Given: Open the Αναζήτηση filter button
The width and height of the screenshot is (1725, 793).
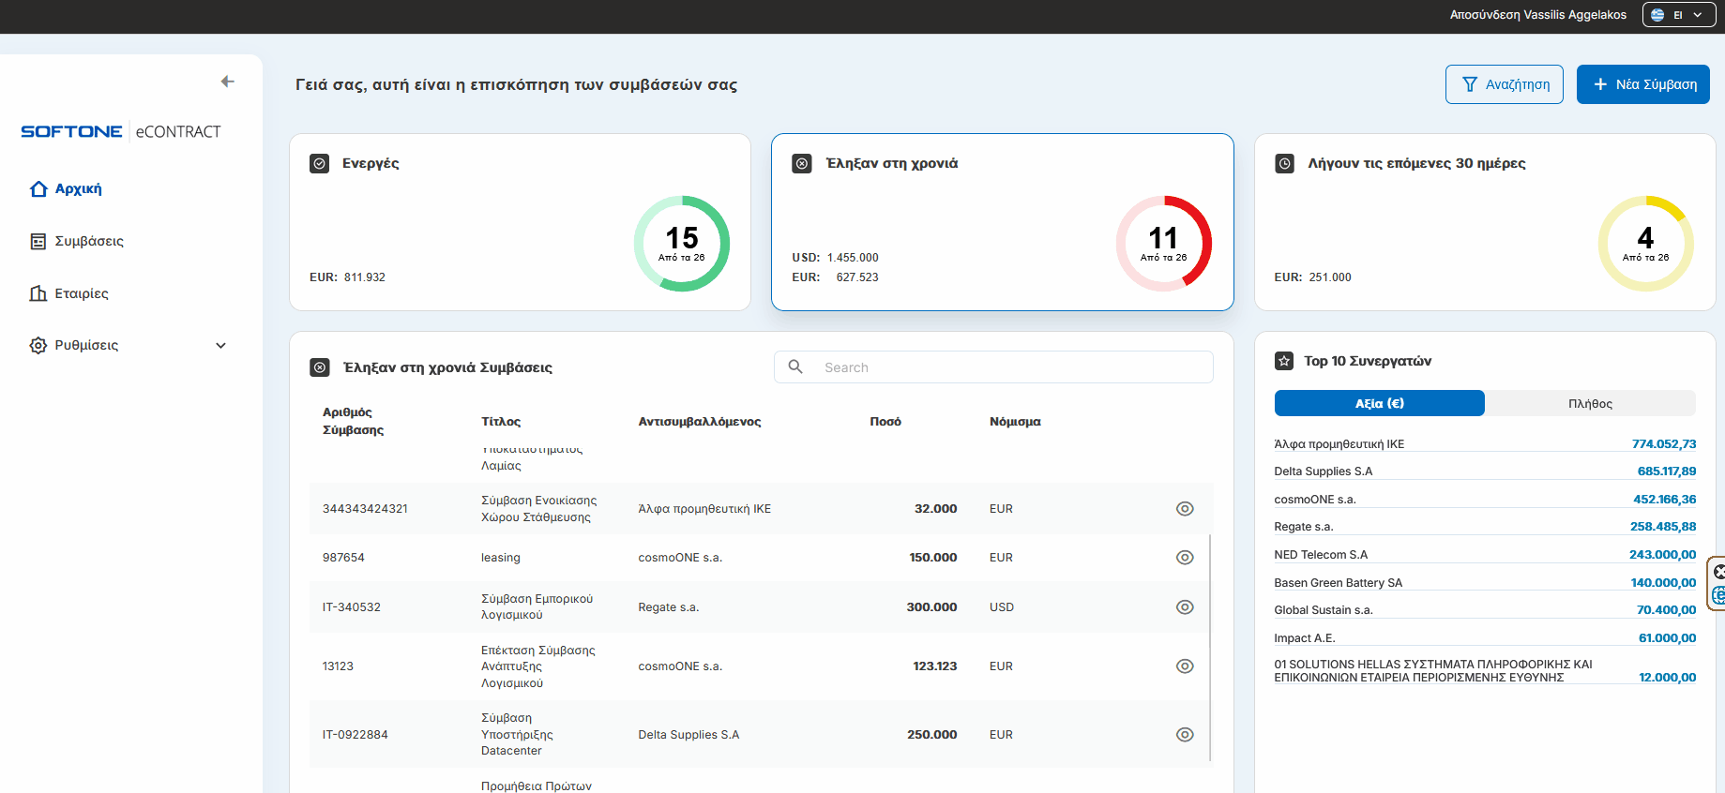Looking at the screenshot, I should tap(1504, 84).
